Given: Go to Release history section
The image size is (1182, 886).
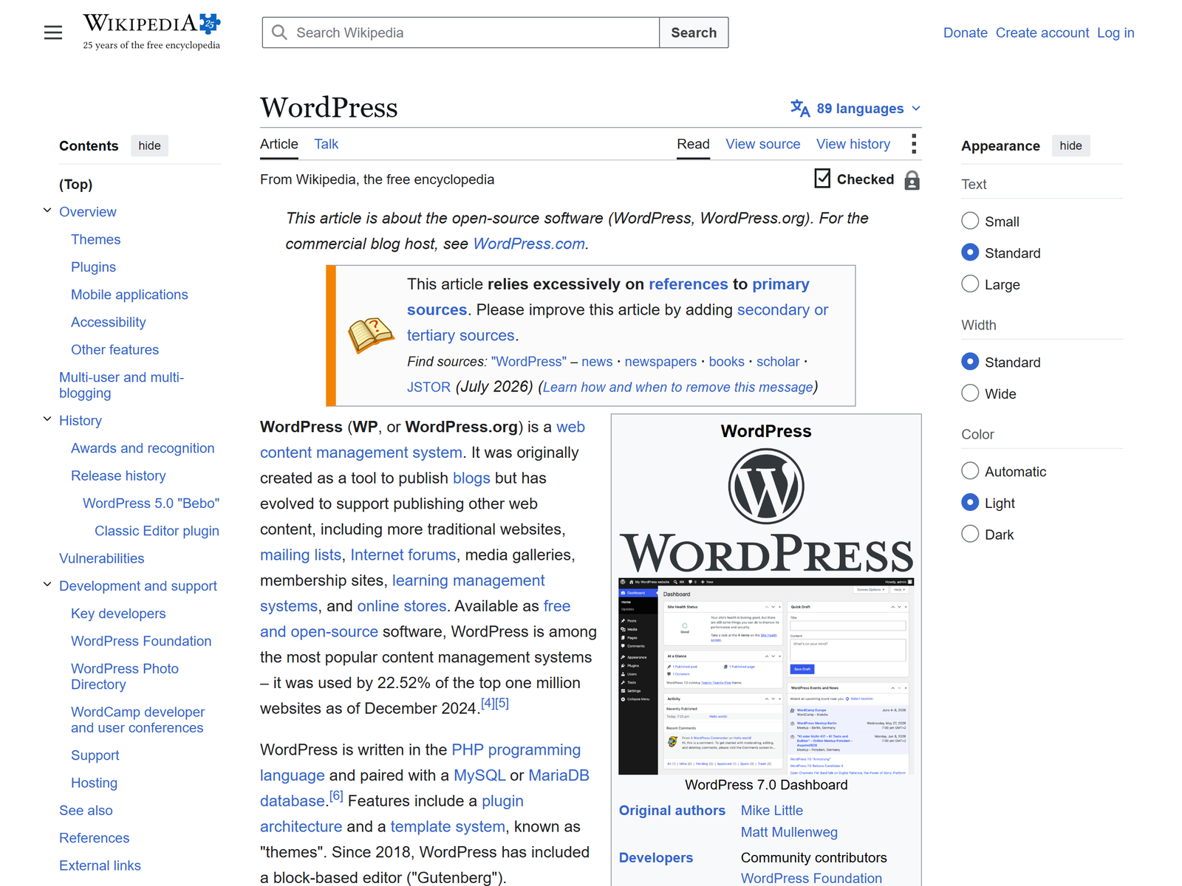Looking at the screenshot, I should click(x=118, y=475).
